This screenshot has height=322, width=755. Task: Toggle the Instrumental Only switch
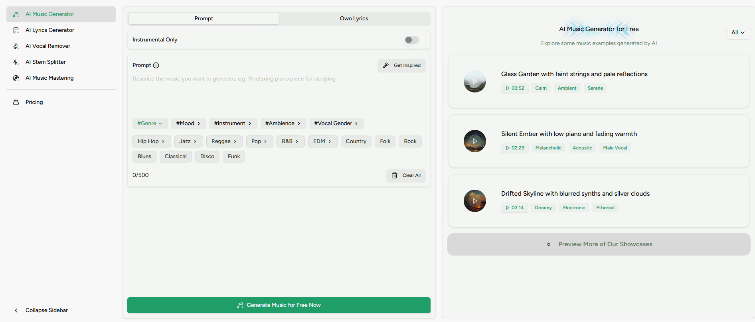tap(411, 40)
